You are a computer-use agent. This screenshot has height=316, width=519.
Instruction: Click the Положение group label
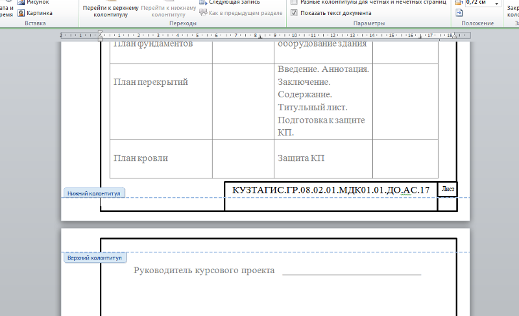coord(477,23)
